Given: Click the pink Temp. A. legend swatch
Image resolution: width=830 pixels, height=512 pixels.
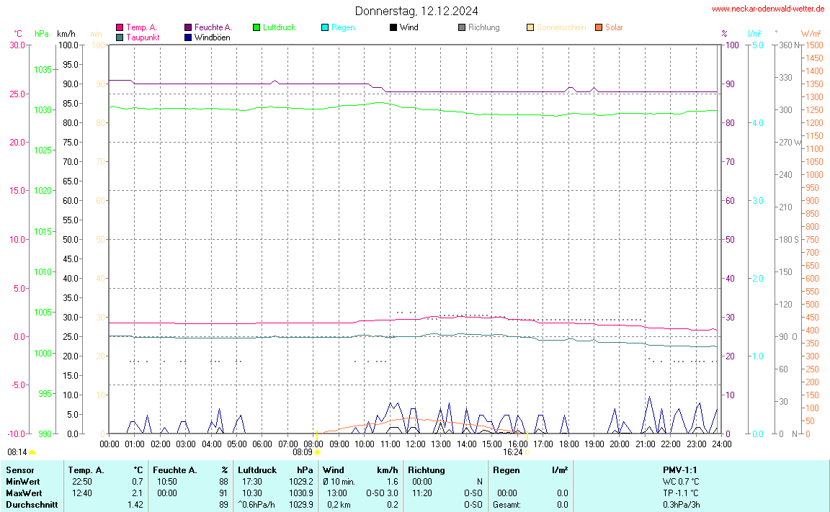Looking at the screenshot, I should click(120, 27).
